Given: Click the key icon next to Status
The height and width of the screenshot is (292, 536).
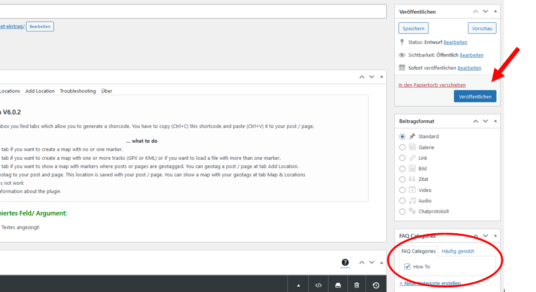Looking at the screenshot, I should click(x=402, y=42).
